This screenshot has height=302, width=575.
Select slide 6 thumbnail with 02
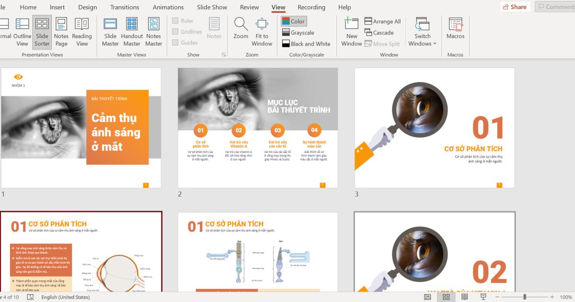[435, 251]
